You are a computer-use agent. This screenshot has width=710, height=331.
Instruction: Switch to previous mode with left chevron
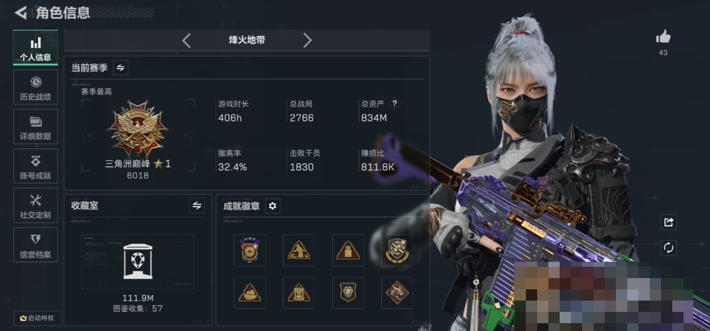point(187,41)
